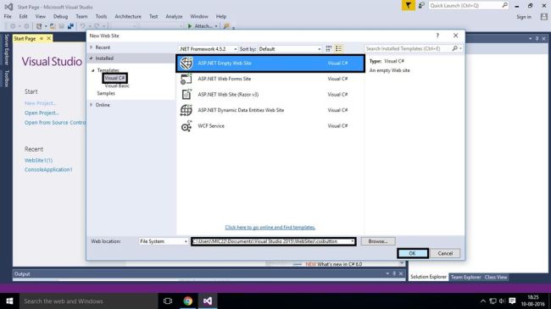The width and height of the screenshot is (551, 309).
Task: Open the Windows Start button
Action: pos(9,301)
